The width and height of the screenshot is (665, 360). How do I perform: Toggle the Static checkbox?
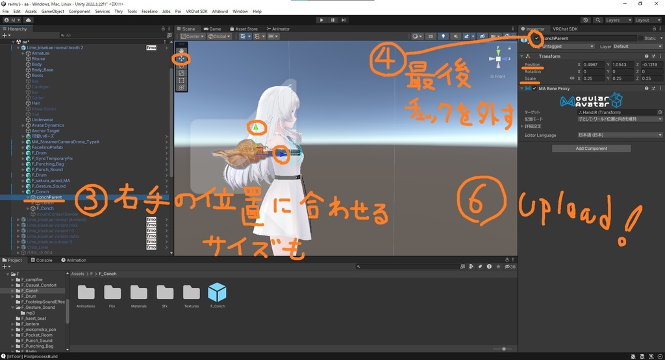640,38
